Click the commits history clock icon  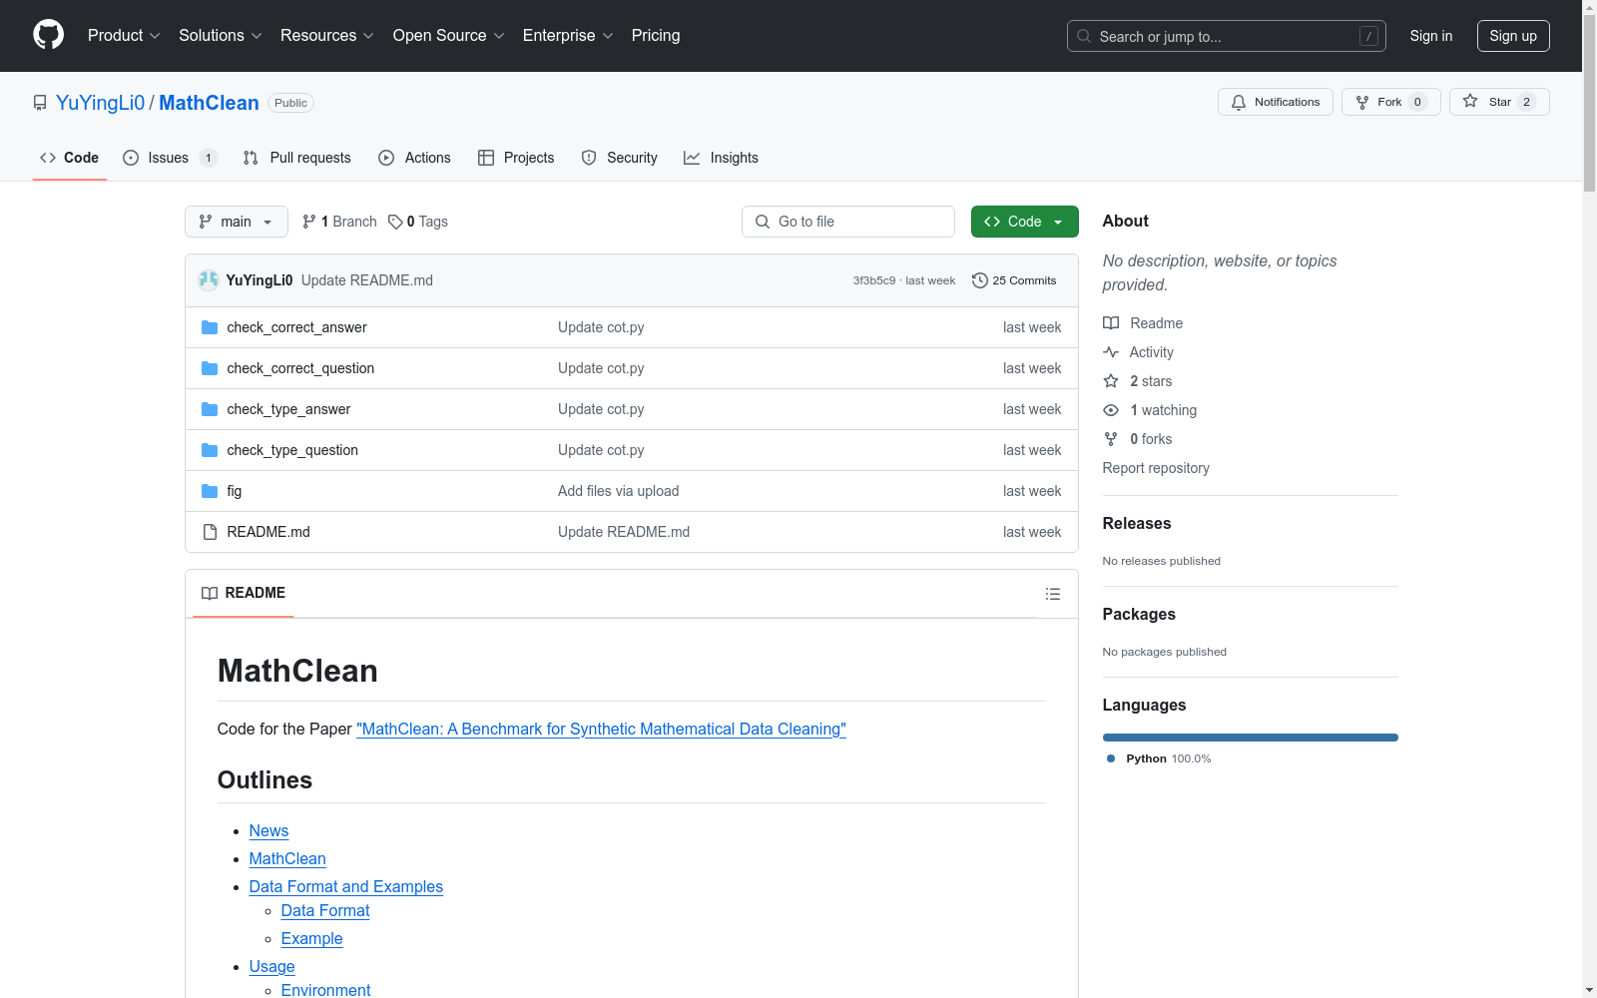coord(980,280)
